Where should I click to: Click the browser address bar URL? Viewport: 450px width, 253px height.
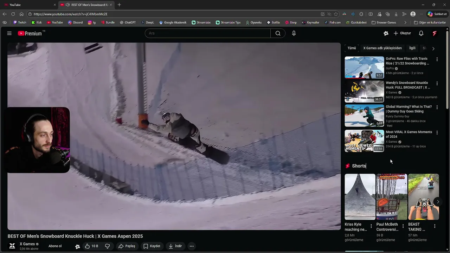pos(70,14)
